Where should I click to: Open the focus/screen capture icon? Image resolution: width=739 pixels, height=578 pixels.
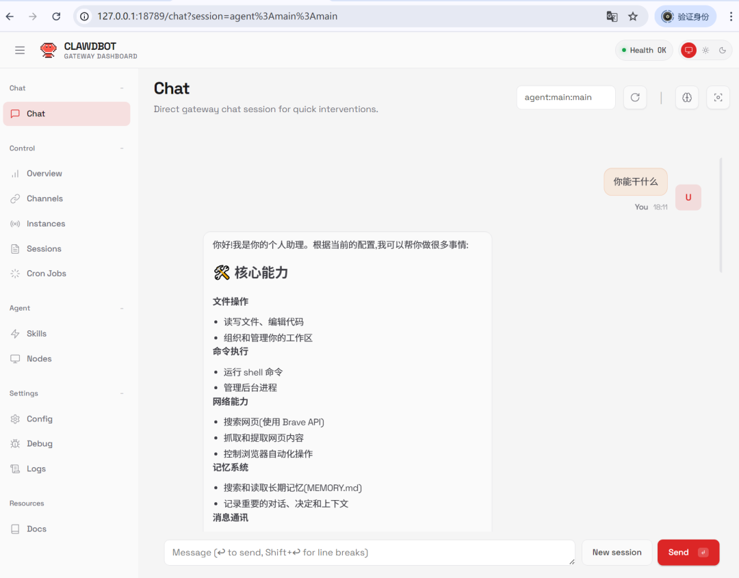pyautogui.click(x=717, y=97)
